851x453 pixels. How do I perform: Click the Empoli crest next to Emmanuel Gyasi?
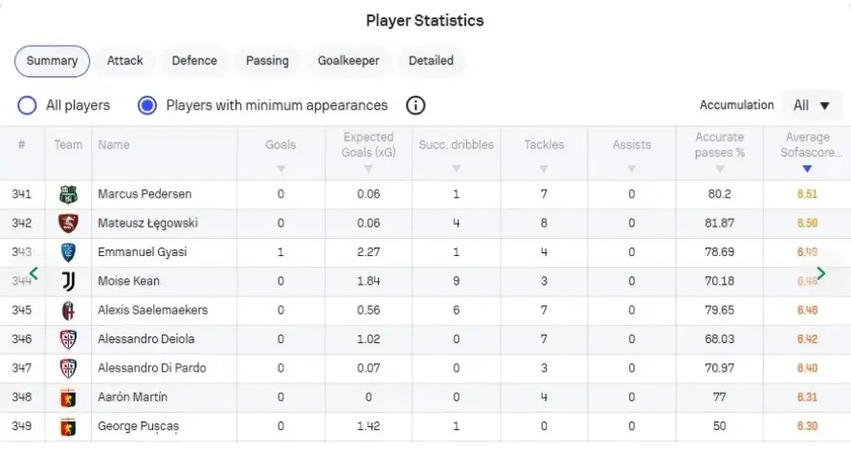(67, 252)
